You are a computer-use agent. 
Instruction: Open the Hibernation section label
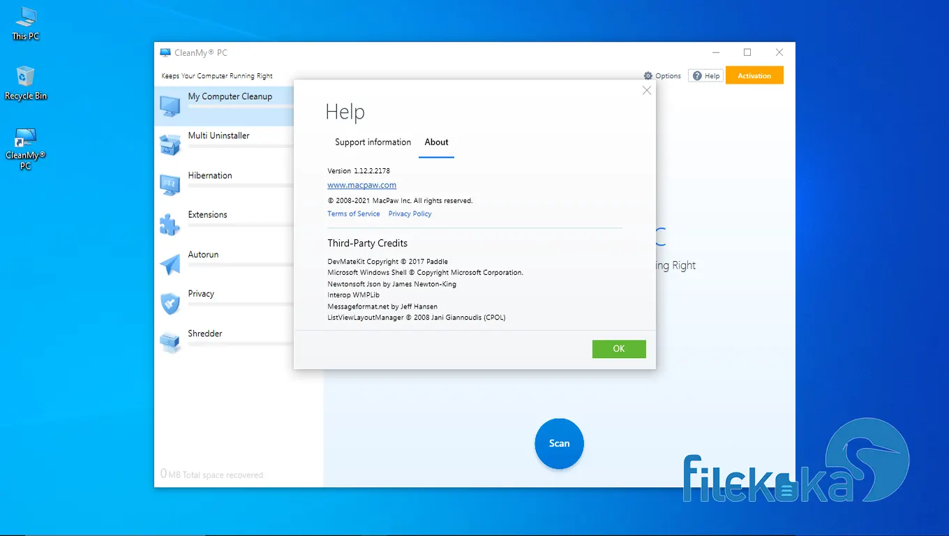(x=210, y=176)
